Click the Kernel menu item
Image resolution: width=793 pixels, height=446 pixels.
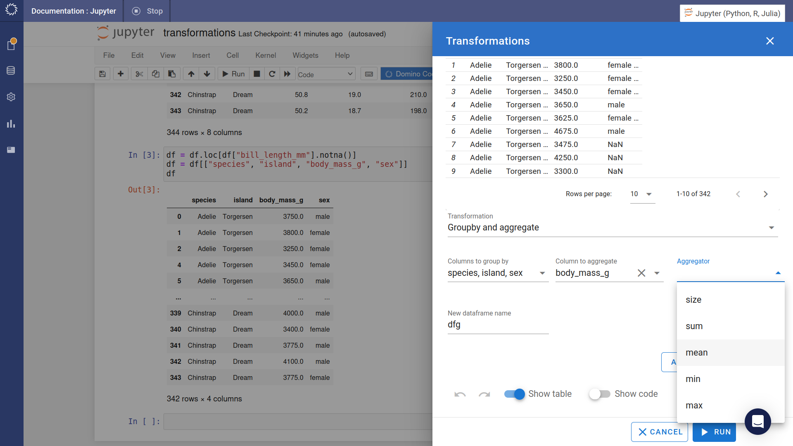[x=265, y=55]
